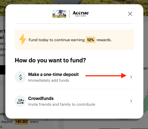148x129 pixels.
Task: Click the chevron behind the dialog's bottom edge
Action: point(47,120)
